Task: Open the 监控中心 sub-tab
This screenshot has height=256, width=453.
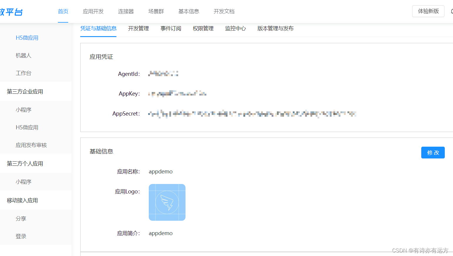Action: [x=235, y=29]
